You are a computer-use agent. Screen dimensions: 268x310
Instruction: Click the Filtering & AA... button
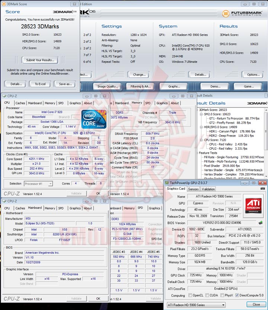pyautogui.click(x=140, y=86)
